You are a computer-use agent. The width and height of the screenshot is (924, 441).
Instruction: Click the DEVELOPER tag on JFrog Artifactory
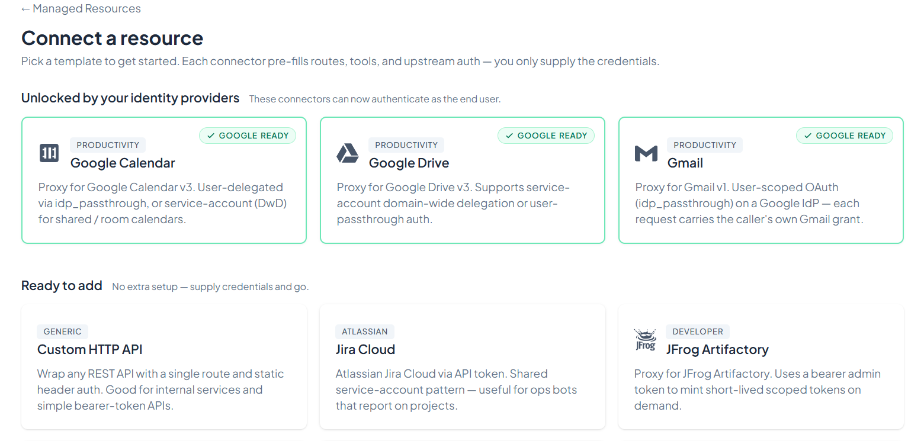click(x=698, y=331)
